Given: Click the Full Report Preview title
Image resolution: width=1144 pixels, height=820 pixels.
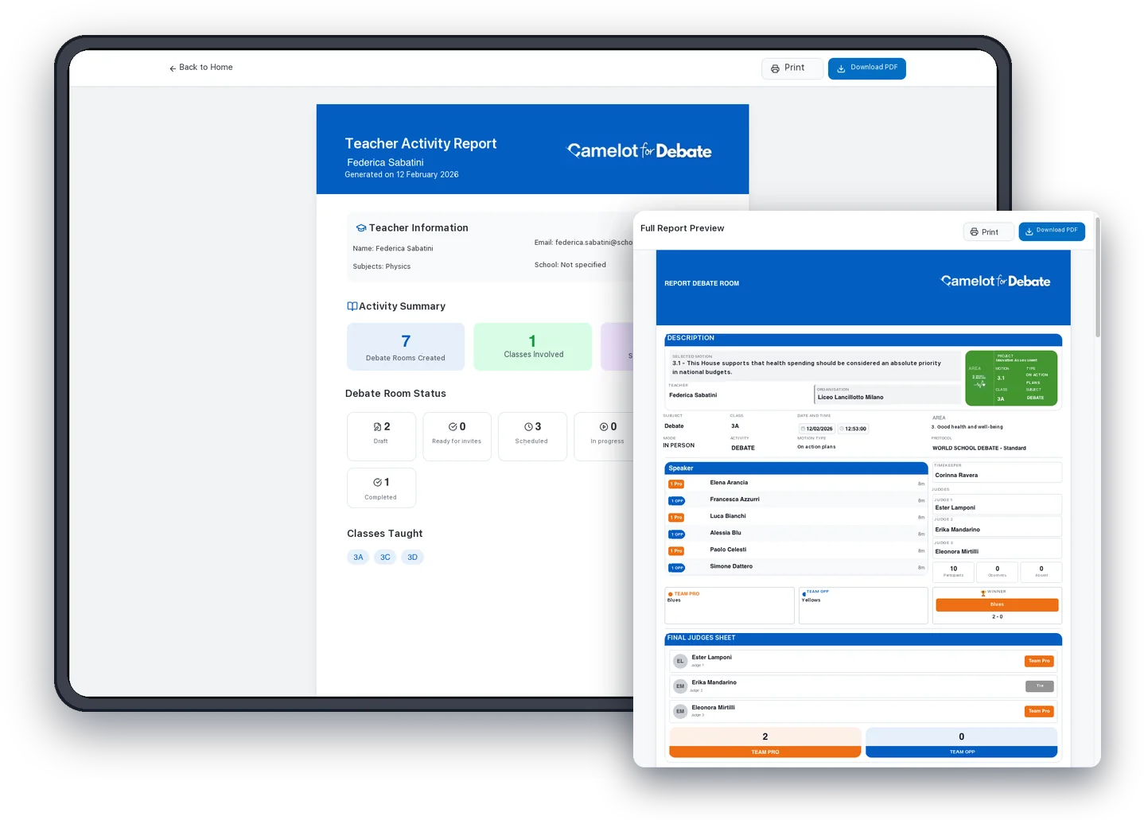Looking at the screenshot, I should point(683,229).
